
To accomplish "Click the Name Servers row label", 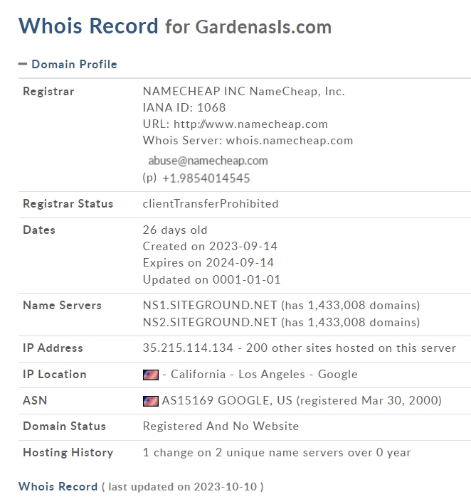I will click(62, 305).
